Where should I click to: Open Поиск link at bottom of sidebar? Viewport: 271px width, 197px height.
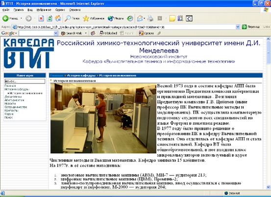tap(9, 117)
